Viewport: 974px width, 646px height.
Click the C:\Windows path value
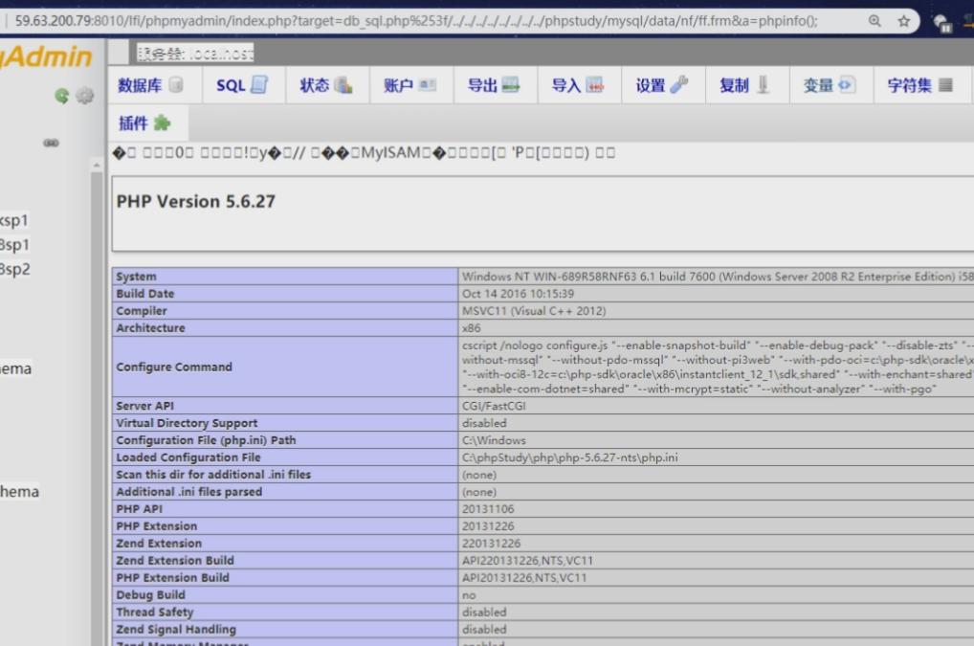(494, 440)
